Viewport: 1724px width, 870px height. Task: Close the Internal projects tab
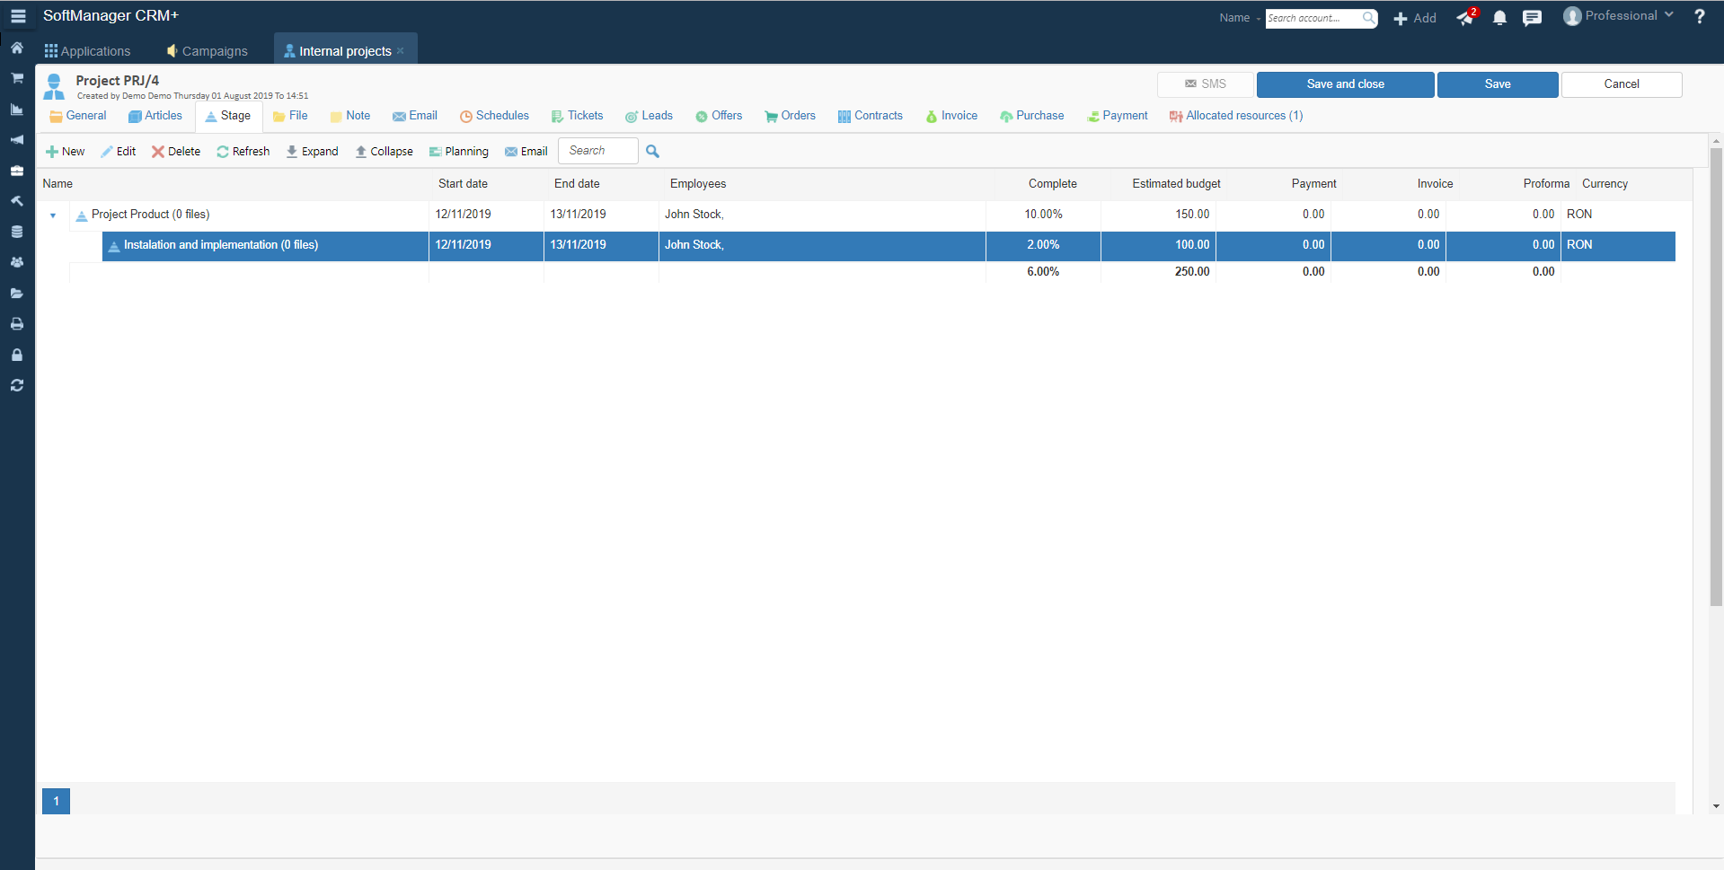pyautogui.click(x=401, y=51)
